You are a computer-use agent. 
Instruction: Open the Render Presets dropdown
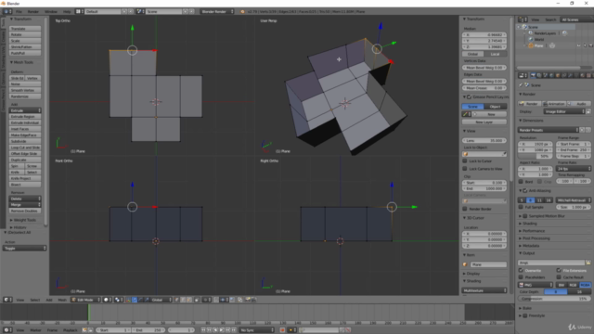(549, 130)
